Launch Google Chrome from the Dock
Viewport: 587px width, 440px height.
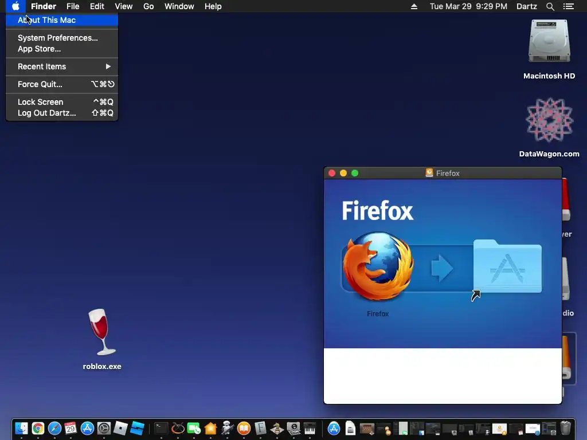(38, 428)
